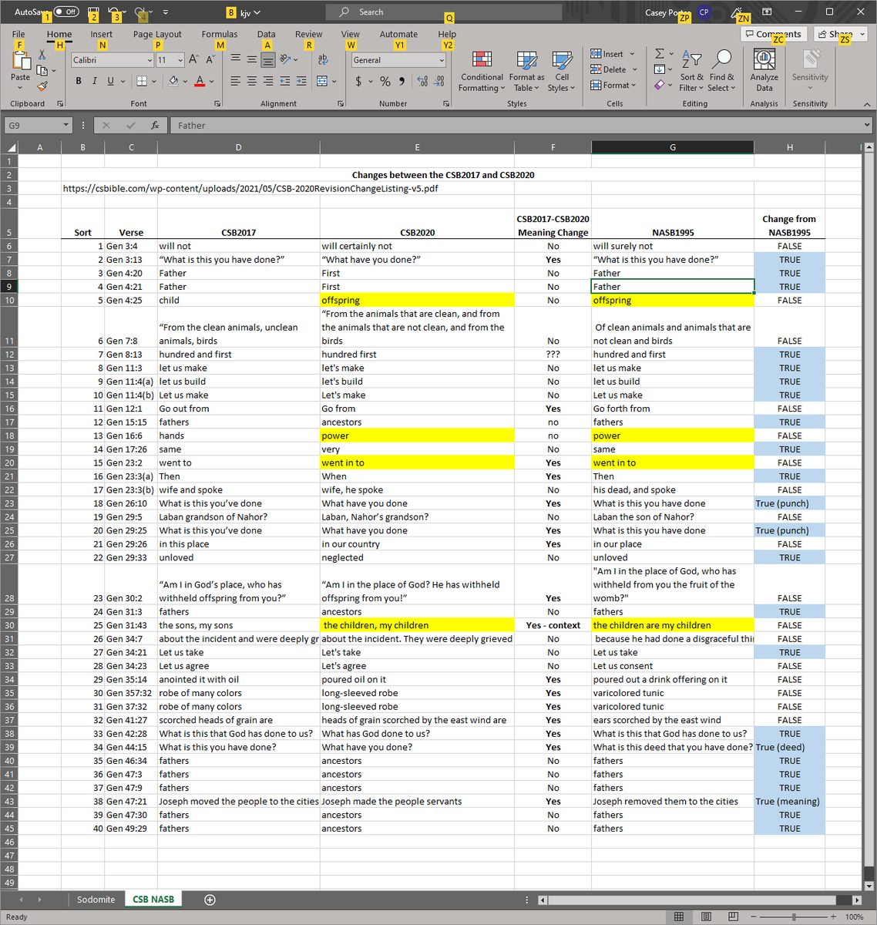This screenshot has height=925, width=877.
Task: Click Delete in the Cells group
Action: [x=614, y=69]
